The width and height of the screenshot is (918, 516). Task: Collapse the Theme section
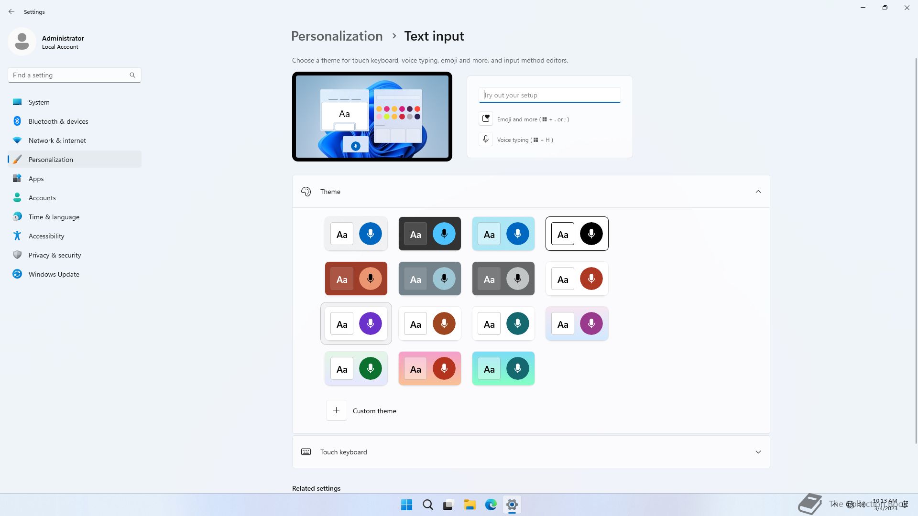758,192
